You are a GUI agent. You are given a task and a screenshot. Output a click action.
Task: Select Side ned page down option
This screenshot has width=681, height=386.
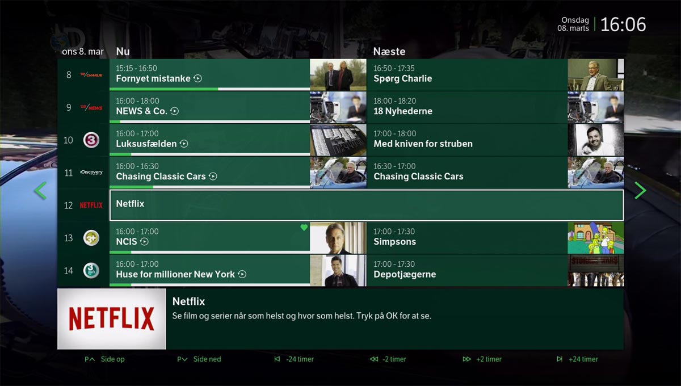click(x=199, y=359)
